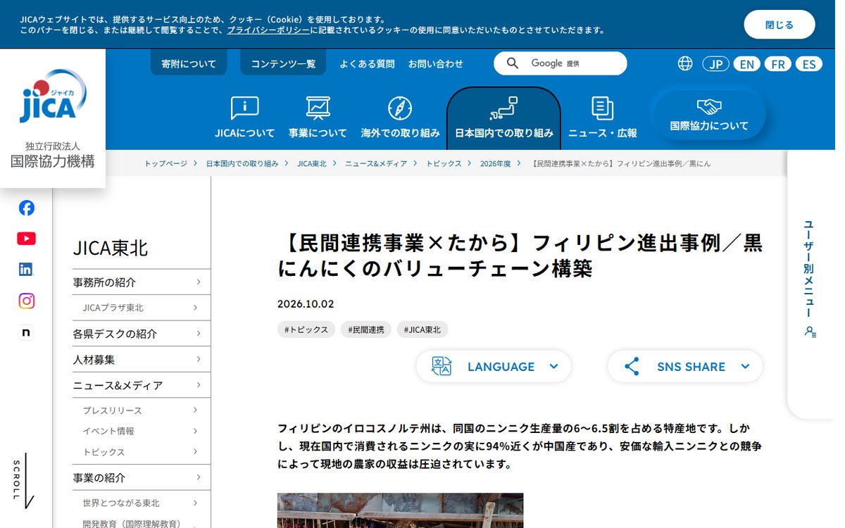Open ニュース&メディア in sidebar
The height and width of the screenshot is (528, 845).
[142, 385]
